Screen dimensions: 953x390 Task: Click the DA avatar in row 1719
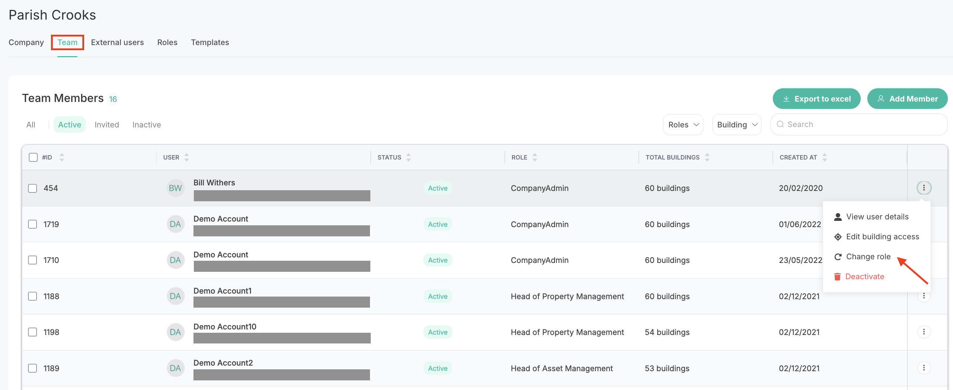click(175, 224)
